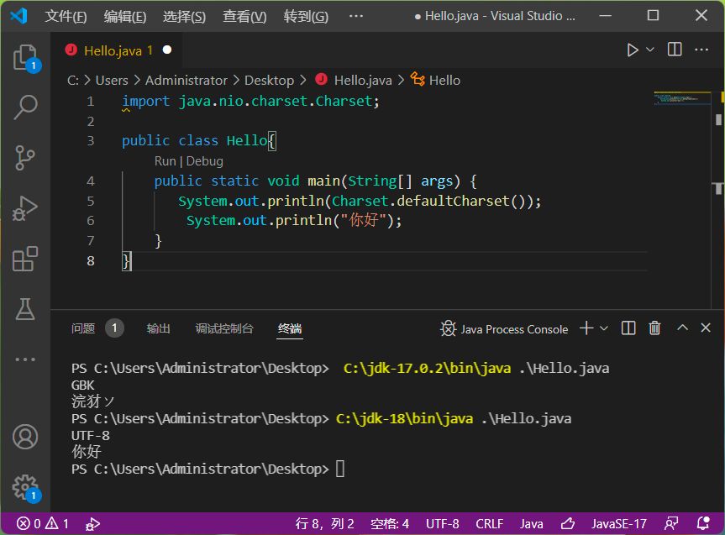Expand the Hello.java breadcrumb
The height and width of the screenshot is (535, 725).
363,81
